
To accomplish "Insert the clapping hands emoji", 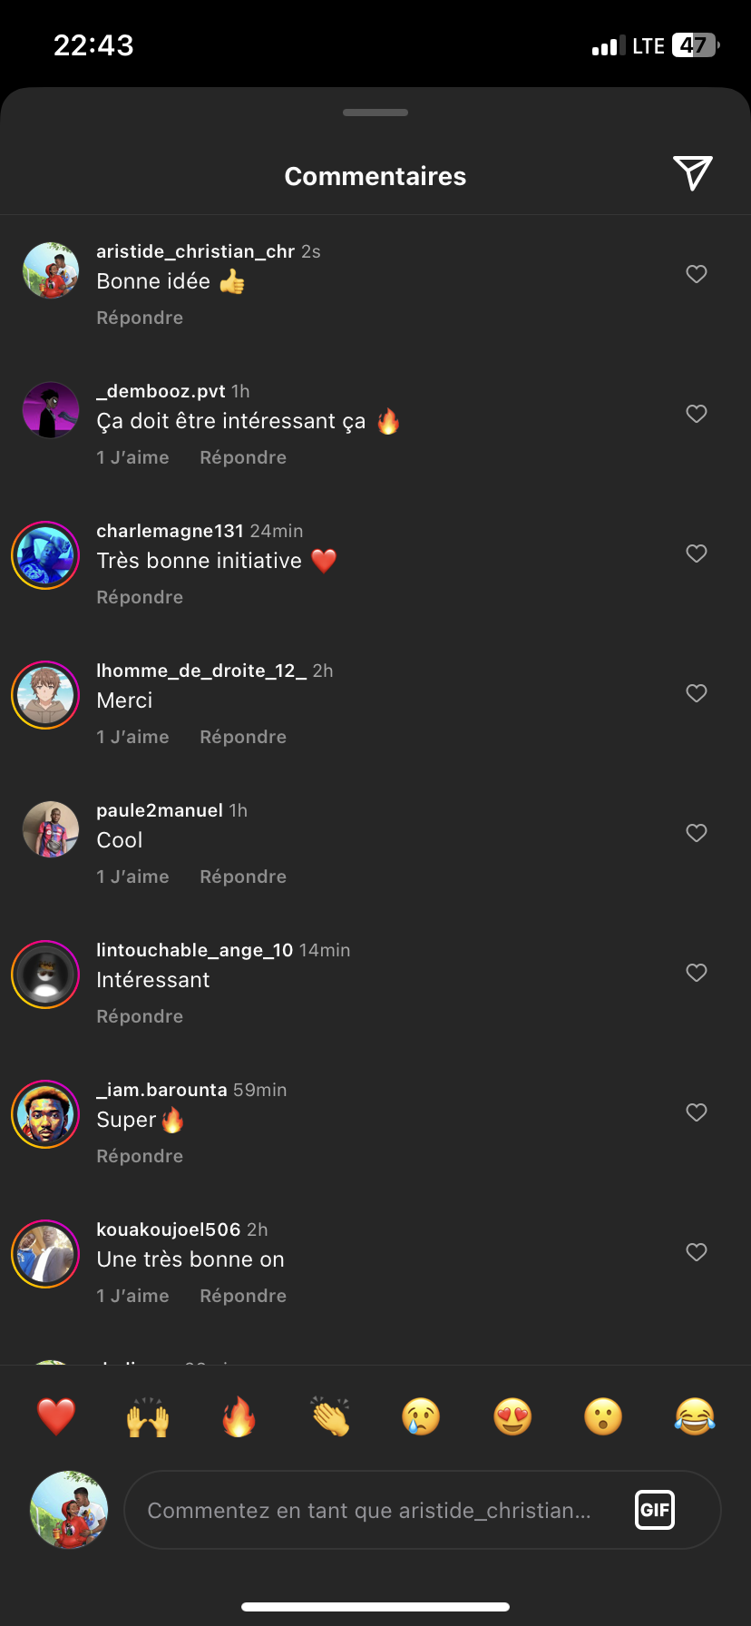I will [330, 1416].
